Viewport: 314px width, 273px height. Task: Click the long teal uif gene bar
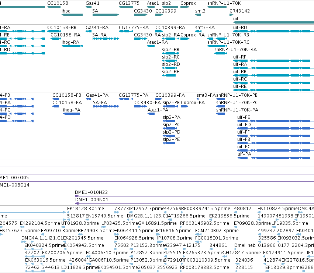pos(273,22)
